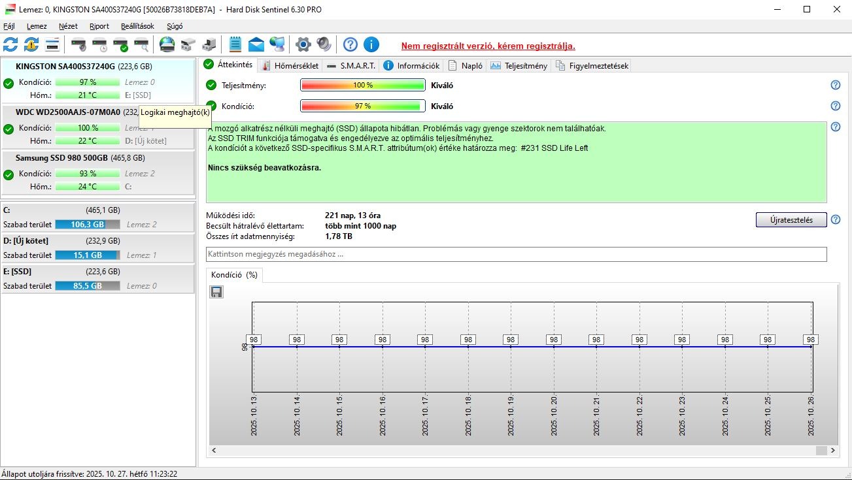Open settings via the gear toolbar icon
Viewport: 852px width, 480px height.
pos(303,44)
